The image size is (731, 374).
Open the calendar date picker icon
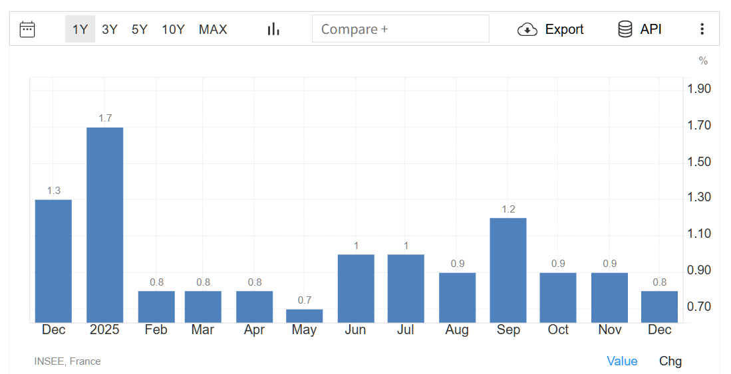[x=27, y=29]
